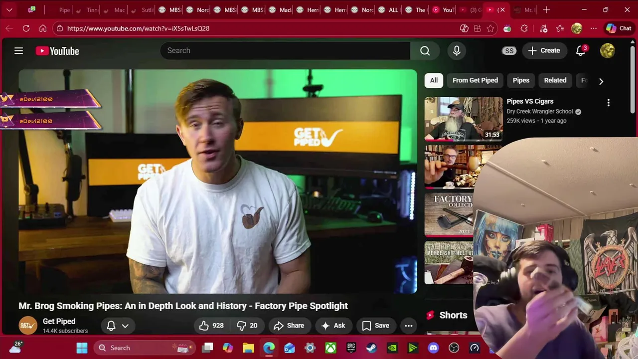
Task: Click the Ask AI button
Action: click(333, 326)
